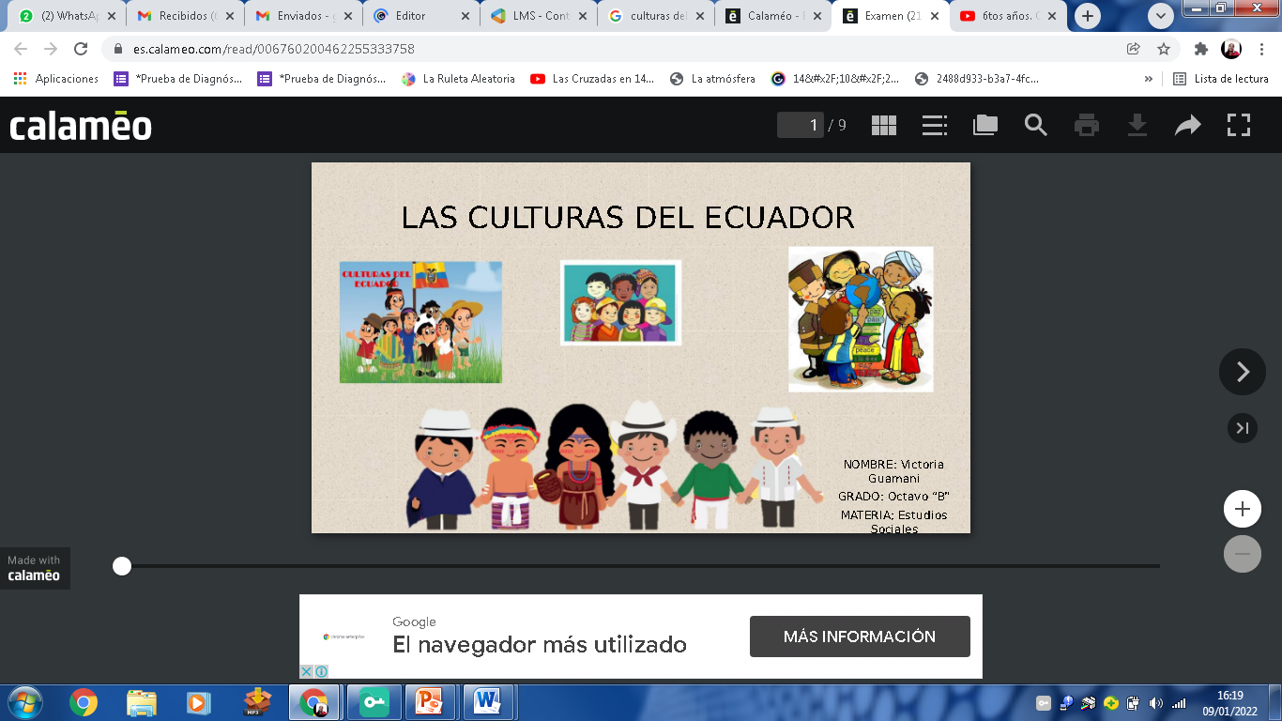Screen dimensions: 1282x721
Task: Download the publication via the download icon
Action: click(1137, 123)
